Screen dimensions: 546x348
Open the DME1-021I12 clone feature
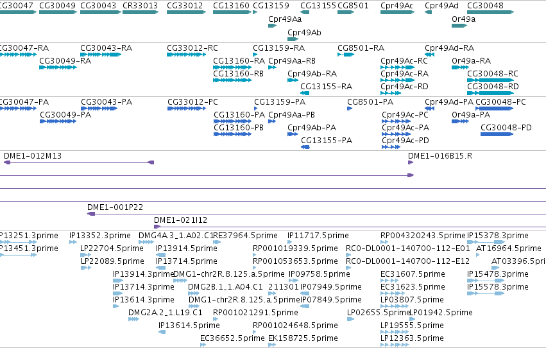(350, 227)
